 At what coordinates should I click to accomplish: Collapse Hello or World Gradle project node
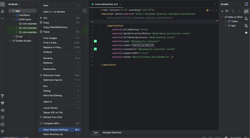(x=222, y=17)
